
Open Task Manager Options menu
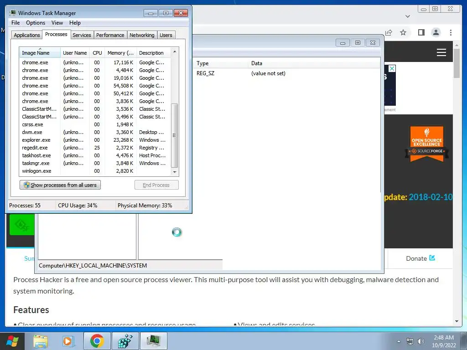36,23
